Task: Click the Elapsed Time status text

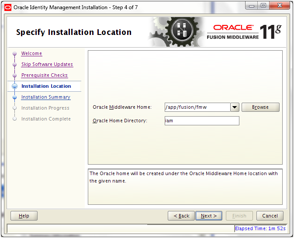Action: pyautogui.click(x=260, y=228)
